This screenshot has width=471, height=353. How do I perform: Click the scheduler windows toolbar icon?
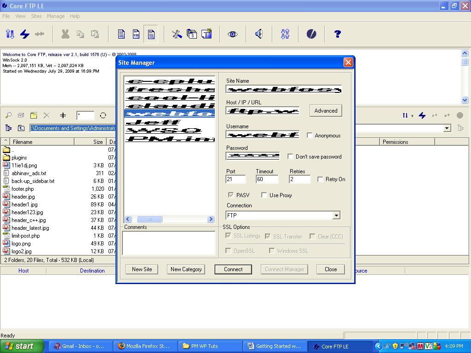192,34
